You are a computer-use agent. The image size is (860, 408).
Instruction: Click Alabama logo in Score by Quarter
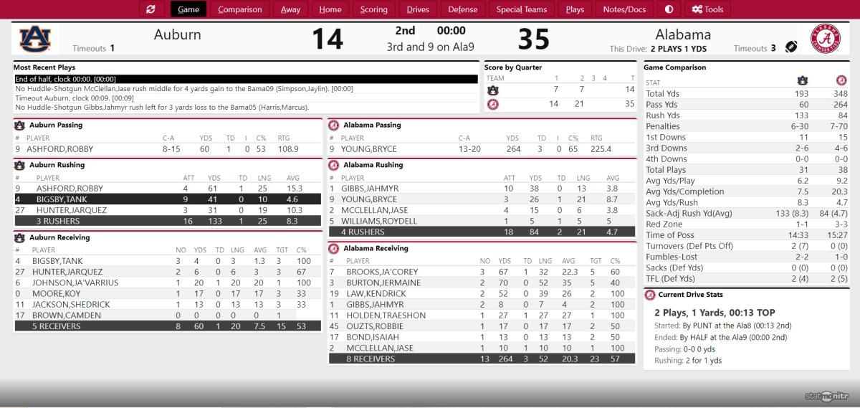(x=492, y=104)
